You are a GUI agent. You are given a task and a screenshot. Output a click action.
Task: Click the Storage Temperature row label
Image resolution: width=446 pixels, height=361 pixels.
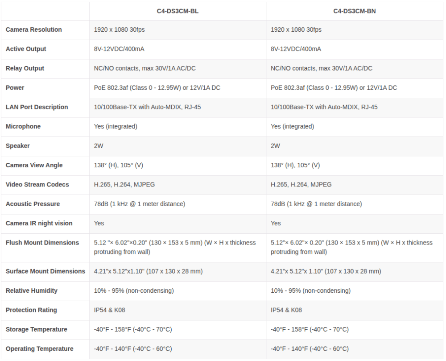[37, 329]
